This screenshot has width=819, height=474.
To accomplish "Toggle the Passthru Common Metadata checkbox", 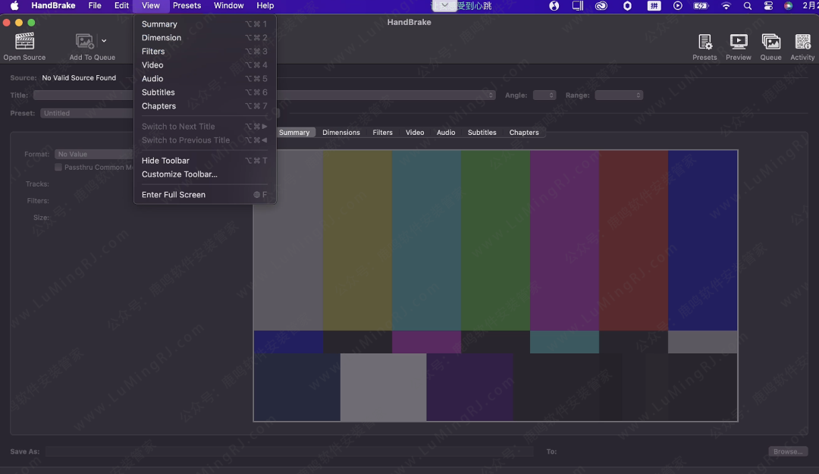I will click(x=58, y=168).
